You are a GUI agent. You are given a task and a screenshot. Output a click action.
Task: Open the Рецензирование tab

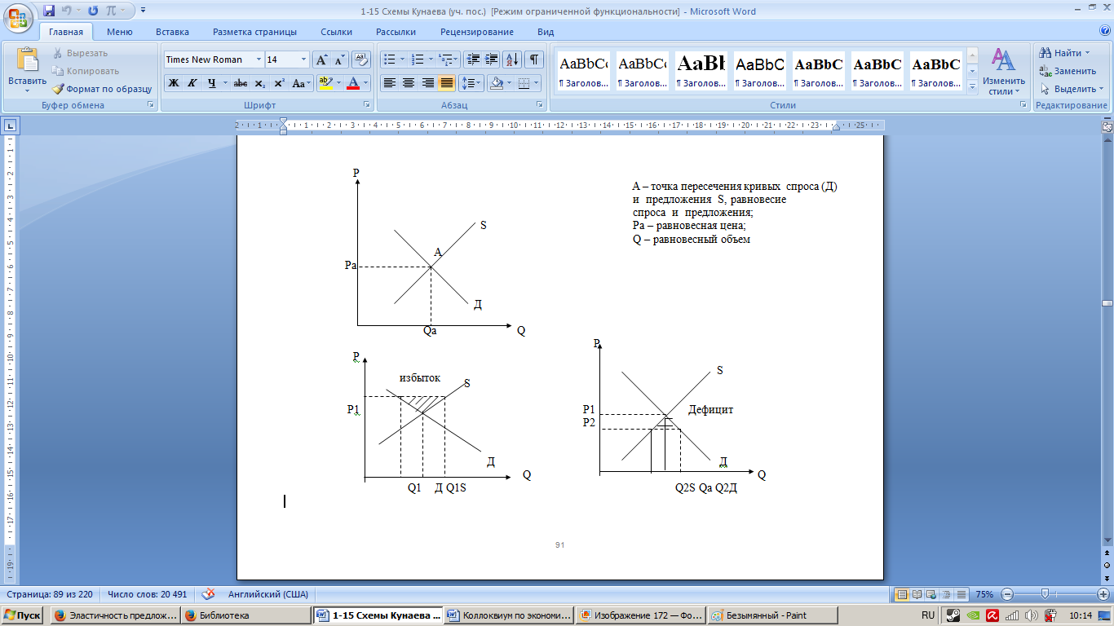tap(477, 32)
